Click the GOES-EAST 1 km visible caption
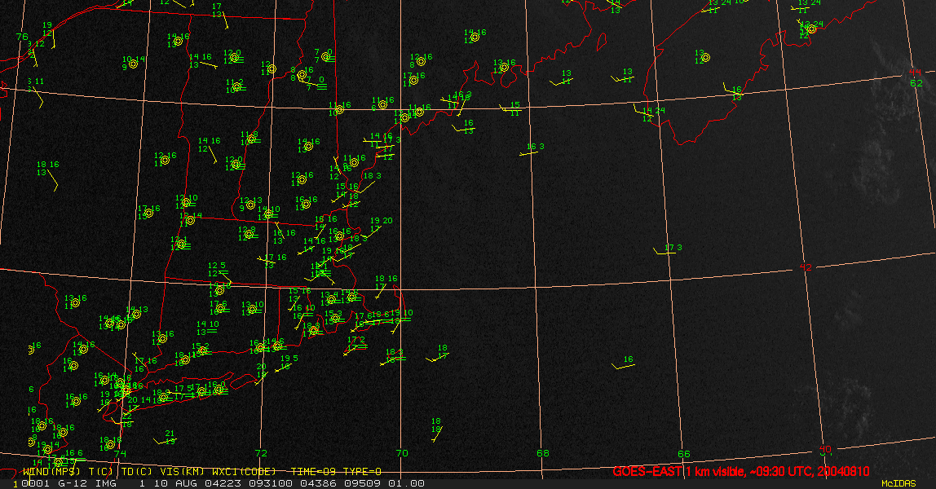This screenshot has height=489, width=936. [x=740, y=471]
